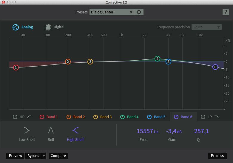Toggle Band 5 power button

point(149,117)
